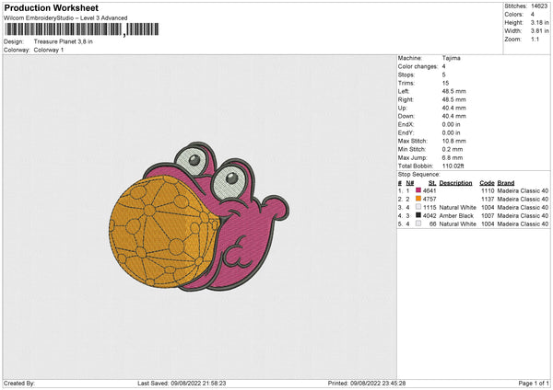
Task: Click Madeira Classic 40 in code 1110 row
Action: [523, 190]
